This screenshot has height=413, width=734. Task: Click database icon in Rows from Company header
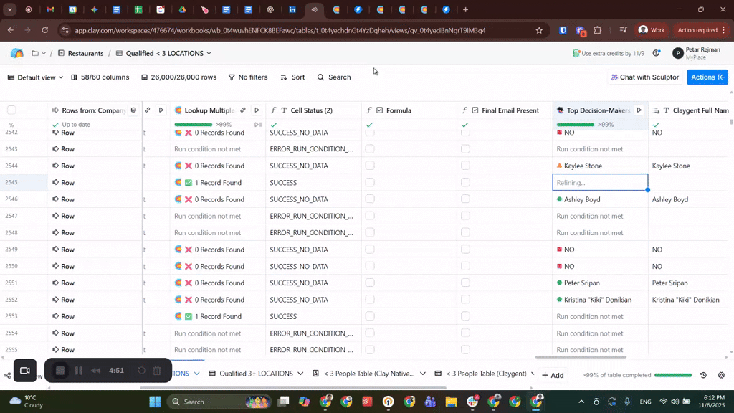[x=133, y=110]
